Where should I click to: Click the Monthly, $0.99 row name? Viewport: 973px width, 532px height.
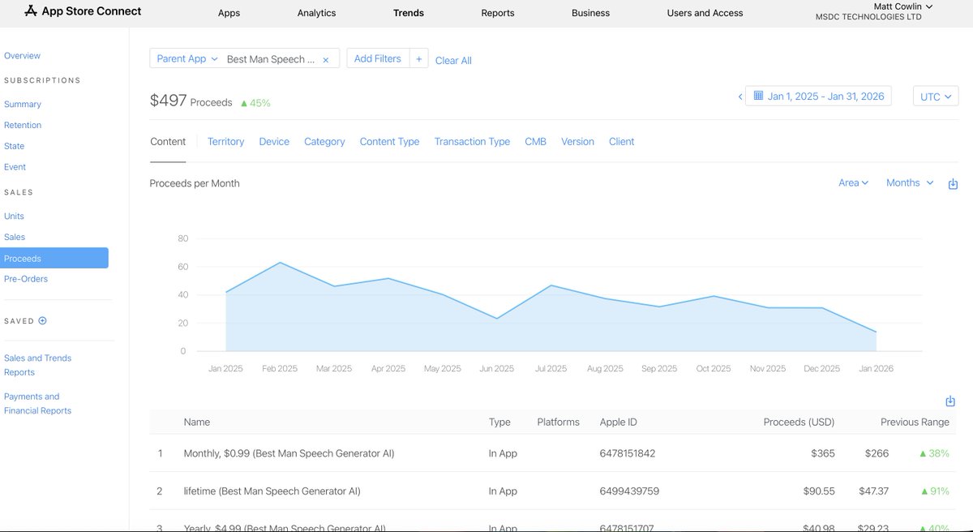289,453
